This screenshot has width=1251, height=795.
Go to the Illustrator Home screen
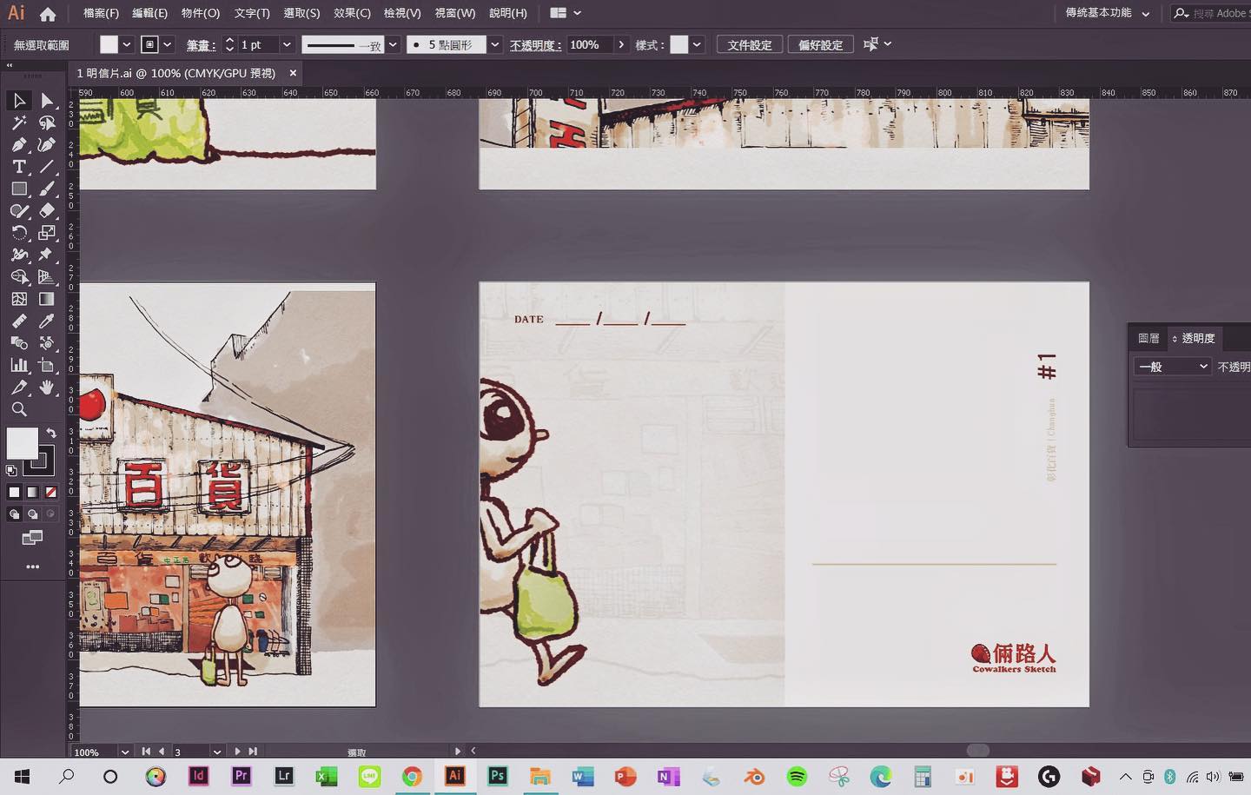[x=48, y=14]
